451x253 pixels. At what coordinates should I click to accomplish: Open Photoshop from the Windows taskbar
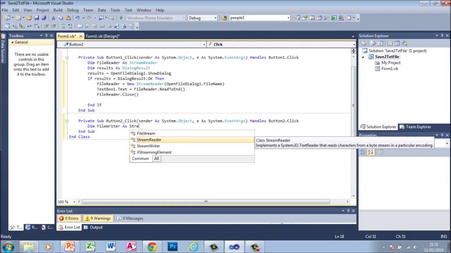click(x=173, y=247)
